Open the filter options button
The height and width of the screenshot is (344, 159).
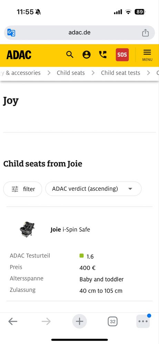(23, 189)
